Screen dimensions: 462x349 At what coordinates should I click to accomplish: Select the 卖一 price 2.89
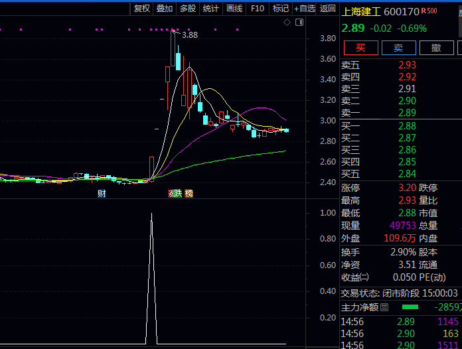click(407, 113)
